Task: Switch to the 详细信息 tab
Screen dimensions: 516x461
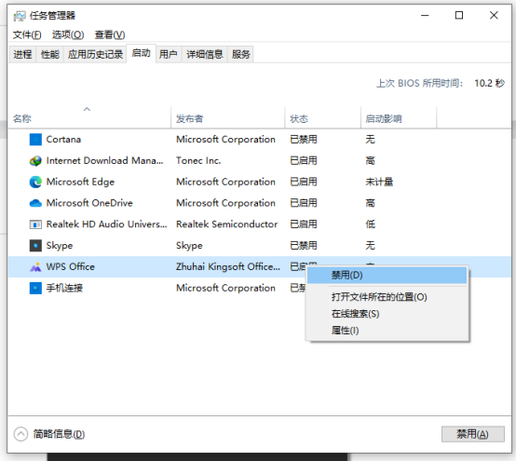Action: tap(205, 54)
